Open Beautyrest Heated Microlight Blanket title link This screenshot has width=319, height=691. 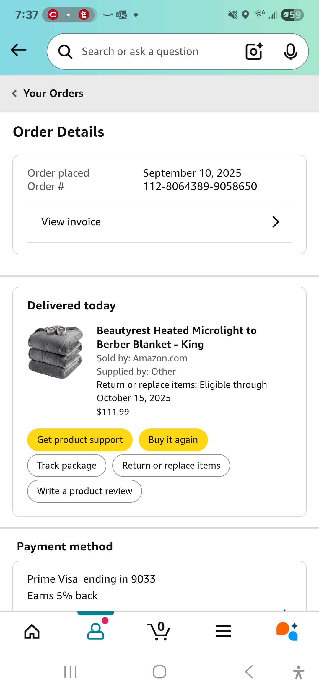[177, 337]
